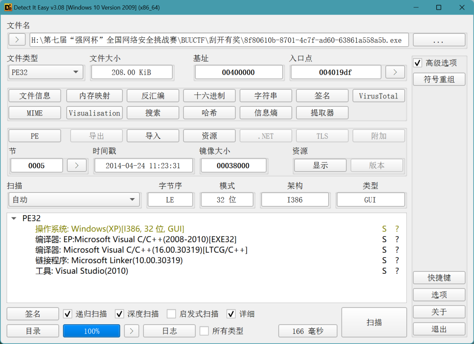474x344 pixels.
Task: Open the 文件类型 PE32 dropdown
Action: click(x=46, y=72)
